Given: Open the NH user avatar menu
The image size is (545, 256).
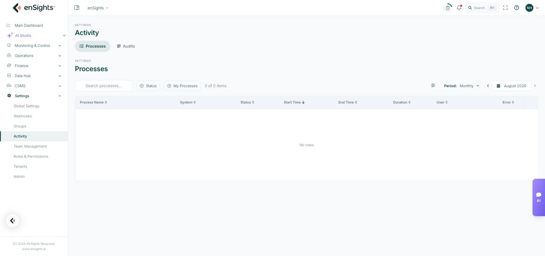Looking at the screenshot, I should 532,8.
